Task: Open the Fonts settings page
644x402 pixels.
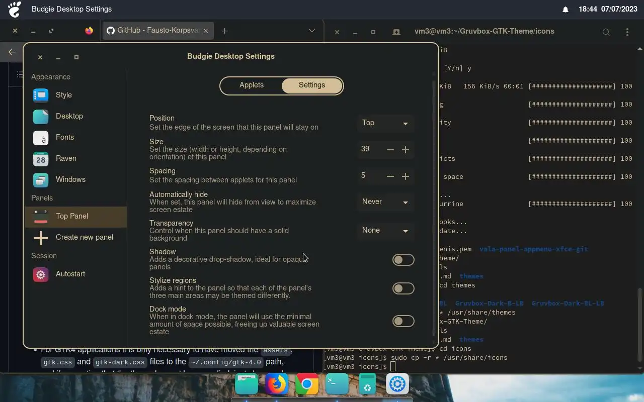Action: coord(75,137)
